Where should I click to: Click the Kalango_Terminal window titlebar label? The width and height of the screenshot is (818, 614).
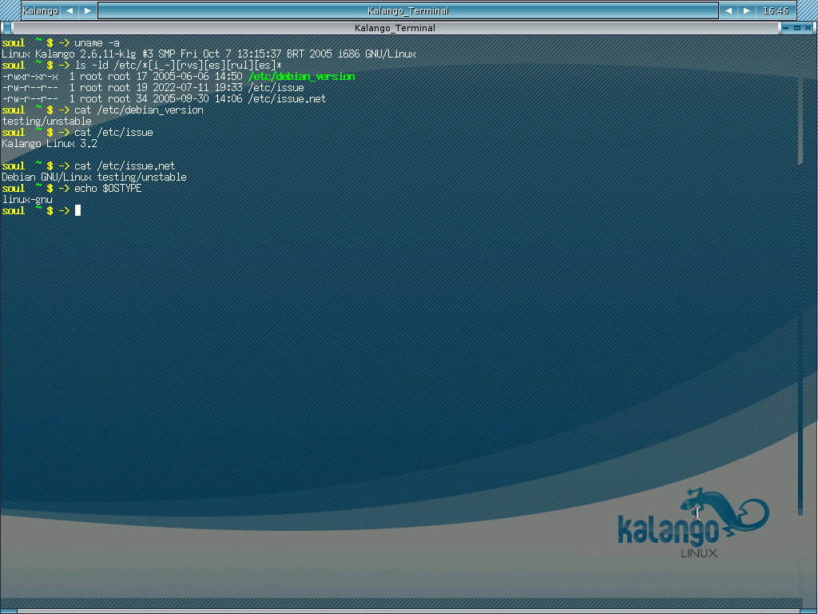point(395,28)
